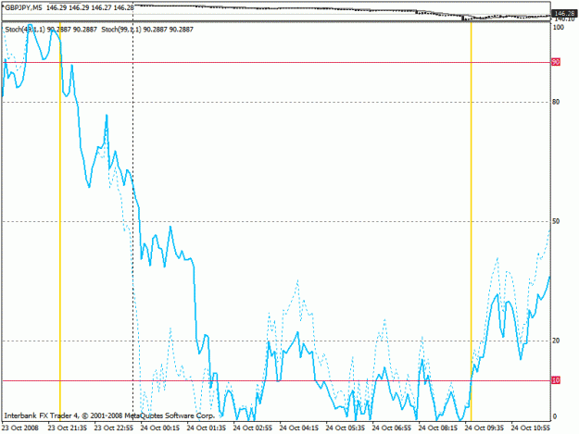This screenshot has height=434, width=579.
Task: Click the Interbank FX Trader 4 copyright text
Action: point(109,415)
